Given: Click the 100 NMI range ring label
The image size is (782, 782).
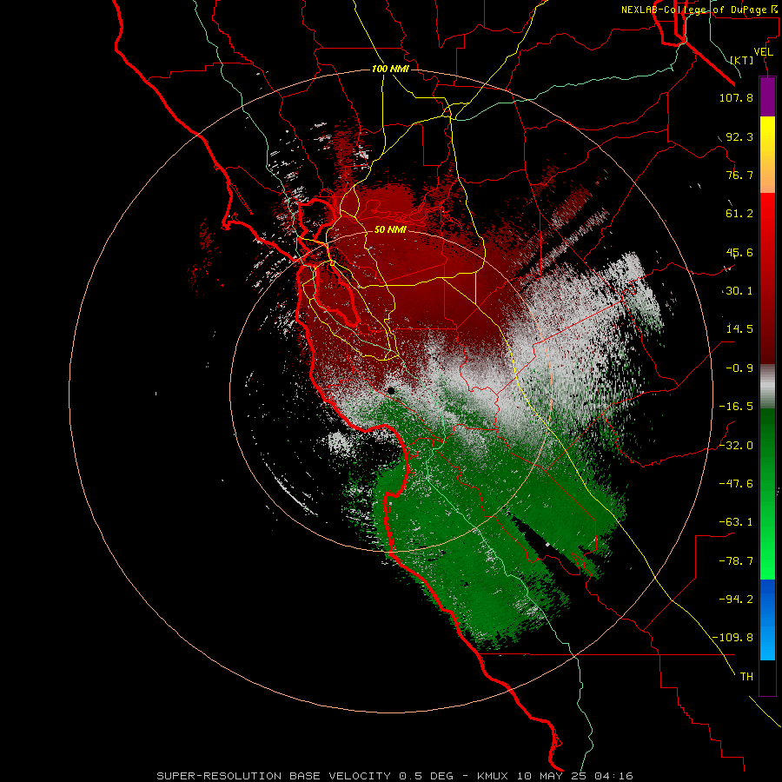Looking at the screenshot, I should click(390, 69).
